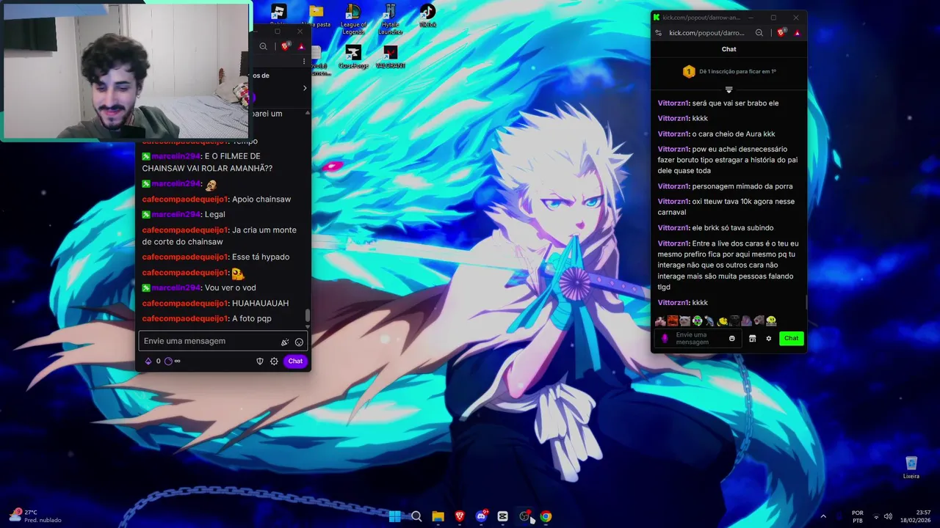Click Brave Rewards triangle in Kick window

click(x=798, y=33)
